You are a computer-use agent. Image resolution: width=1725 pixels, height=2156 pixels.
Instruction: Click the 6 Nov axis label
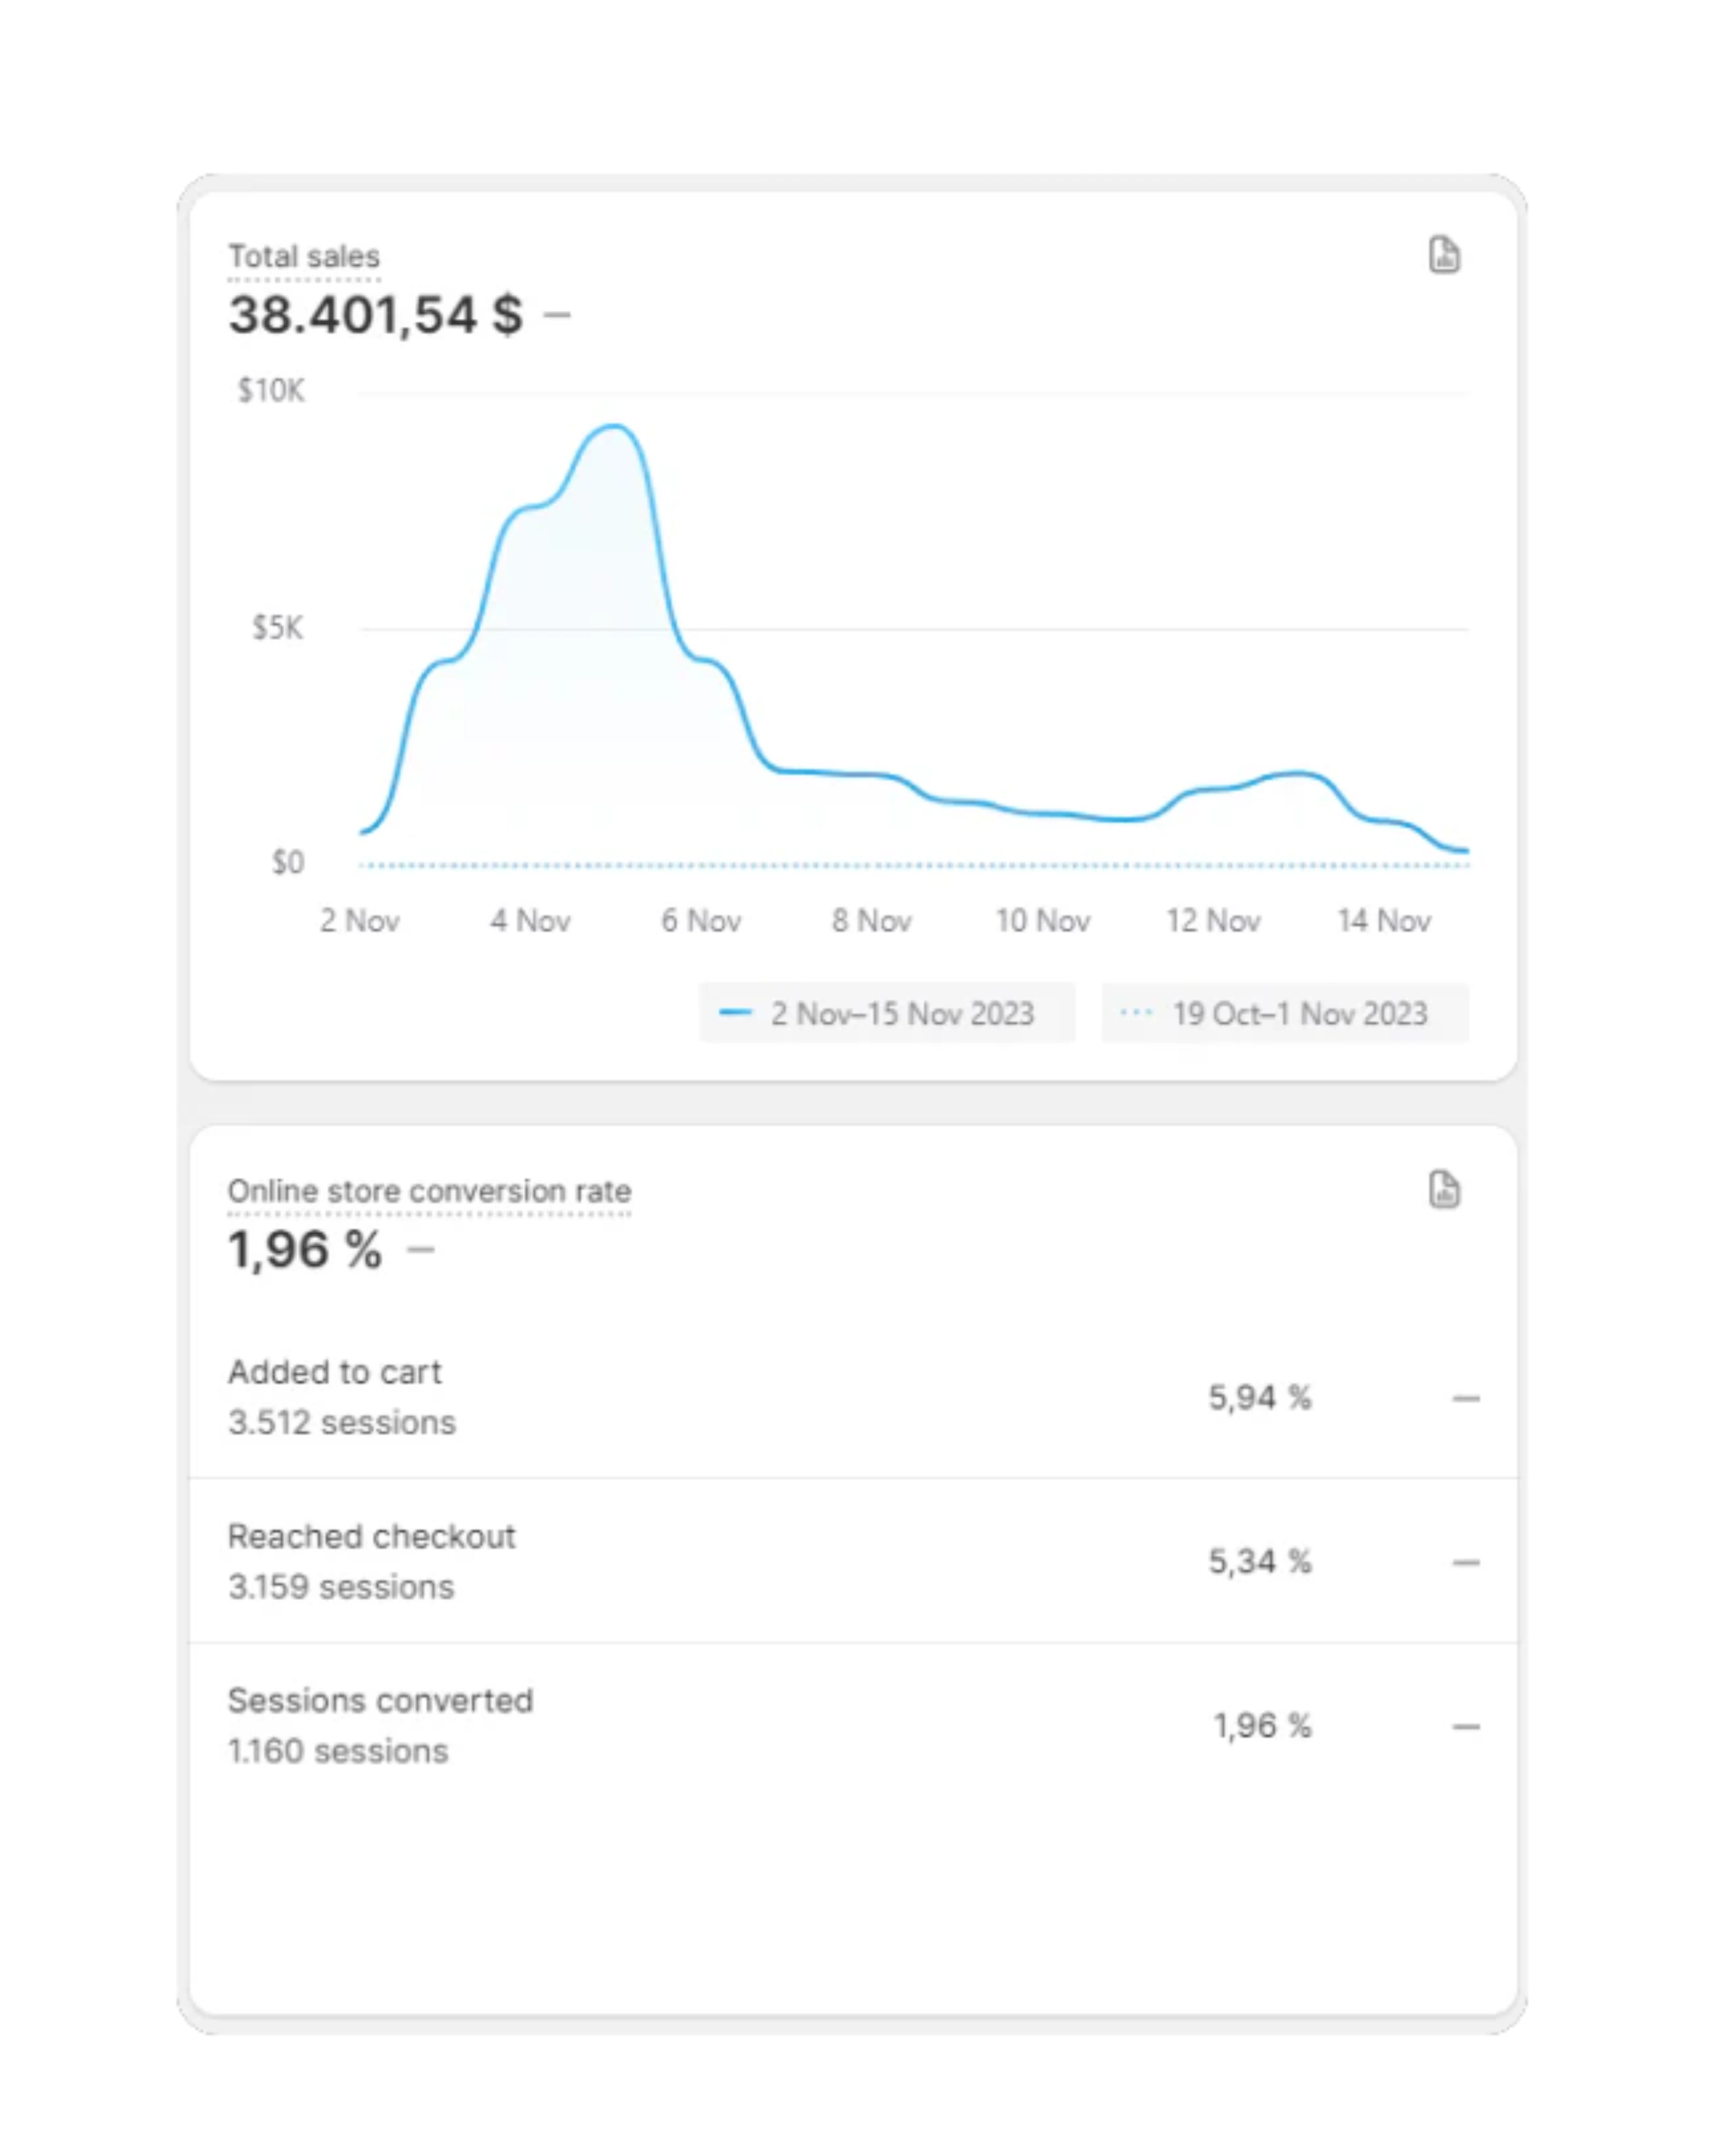coord(700,920)
